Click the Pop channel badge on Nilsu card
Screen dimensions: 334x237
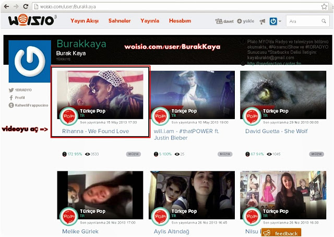coord(252,216)
